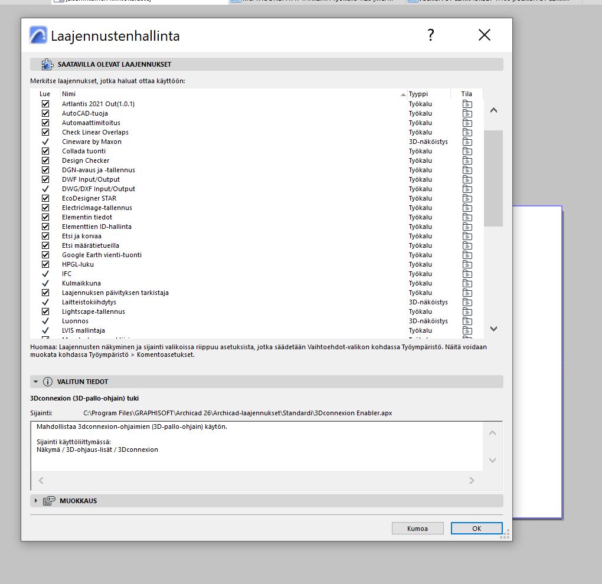Image resolution: width=602 pixels, height=584 pixels.
Task: Click the Muokkaus section icon
Action: [x=49, y=501]
